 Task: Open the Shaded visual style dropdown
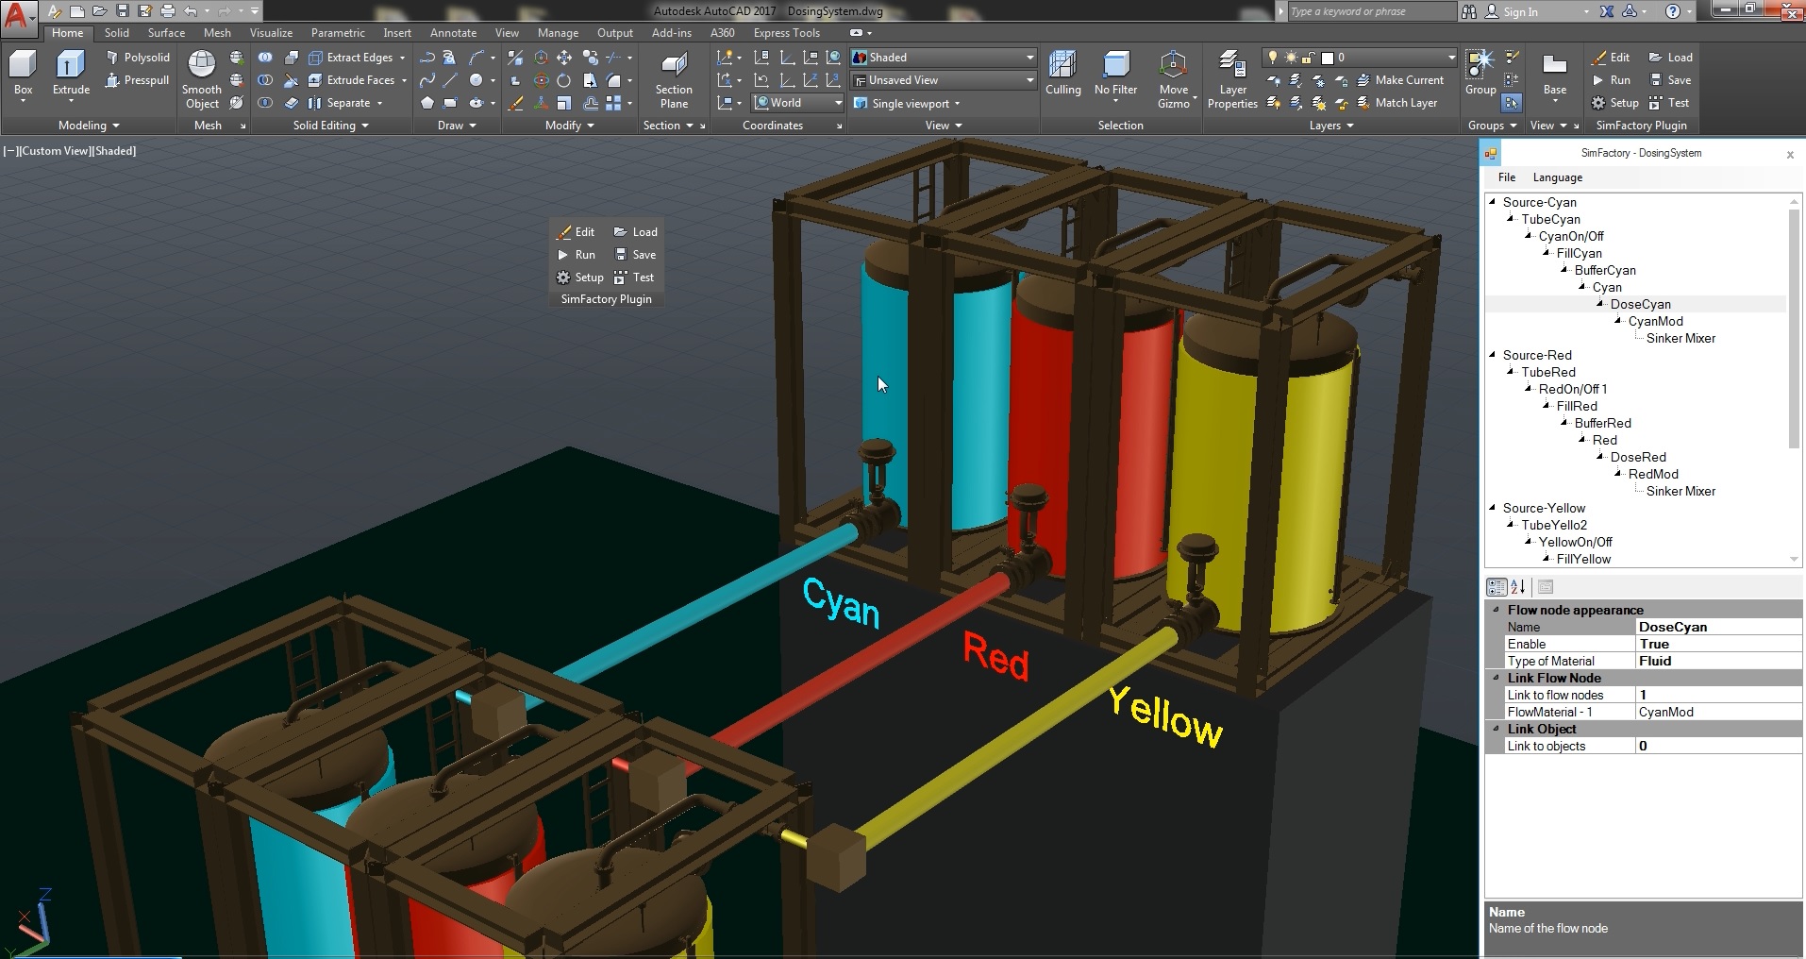point(944,58)
